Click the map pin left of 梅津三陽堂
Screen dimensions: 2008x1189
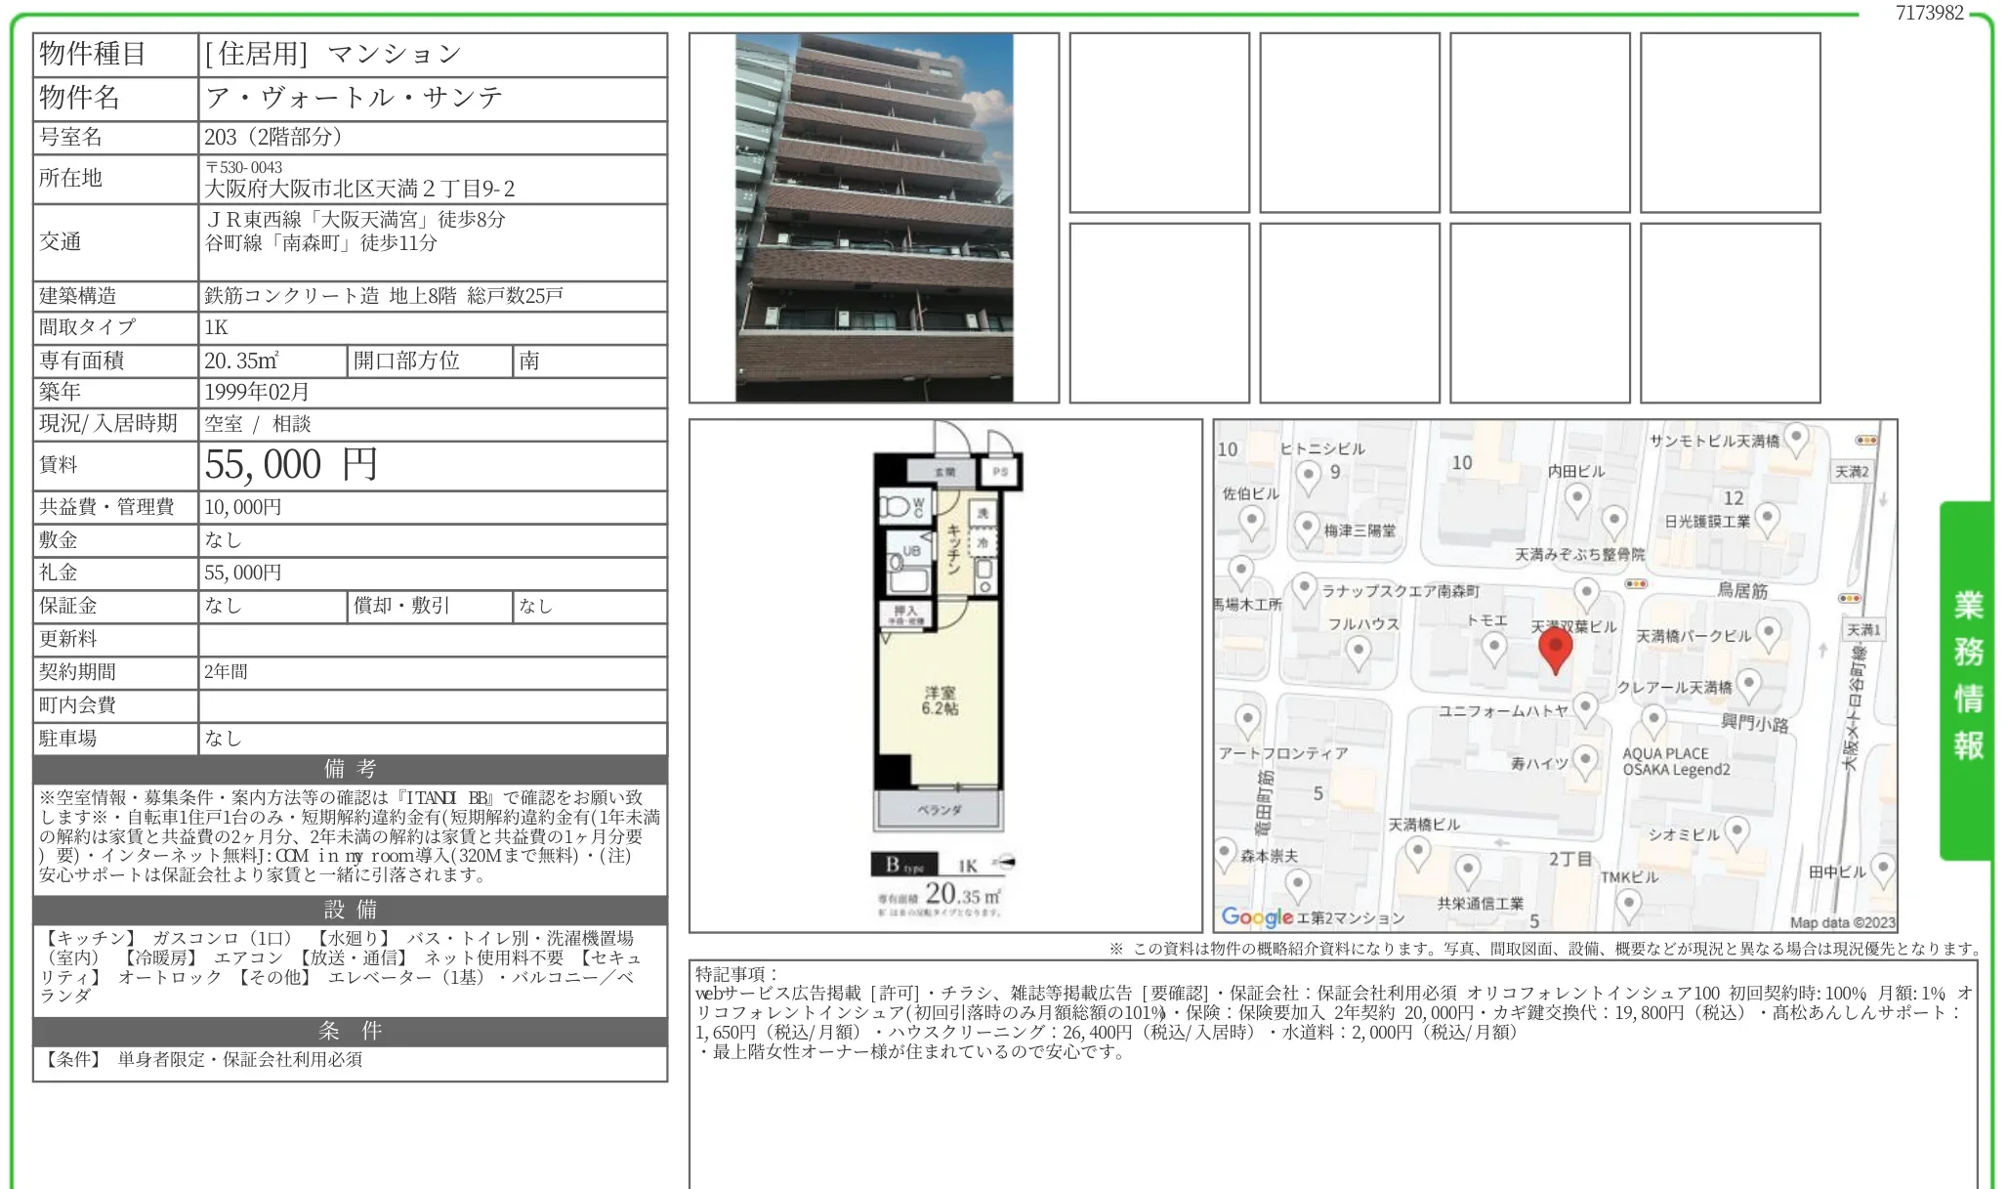click(x=1307, y=529)
